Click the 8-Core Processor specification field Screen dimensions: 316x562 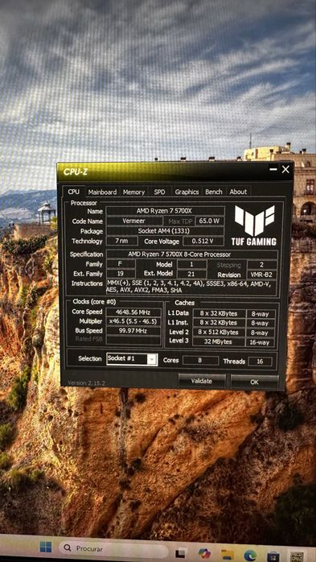(192, 254)
